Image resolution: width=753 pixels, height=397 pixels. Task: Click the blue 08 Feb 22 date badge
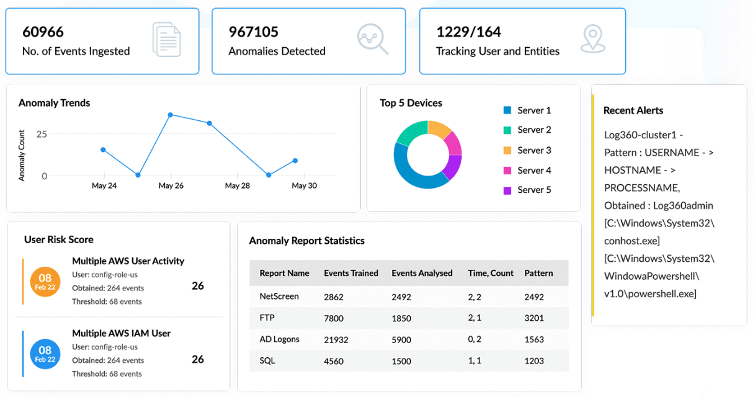click(x=45, y=354)
